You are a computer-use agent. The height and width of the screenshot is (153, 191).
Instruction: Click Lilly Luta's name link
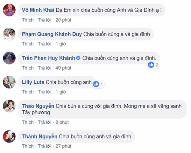33,82
